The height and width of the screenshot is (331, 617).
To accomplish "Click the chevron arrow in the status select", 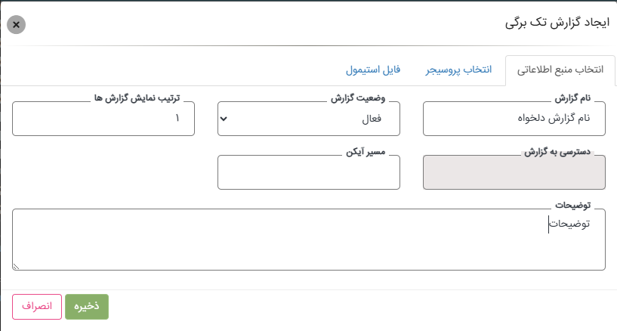I will 224,119.
